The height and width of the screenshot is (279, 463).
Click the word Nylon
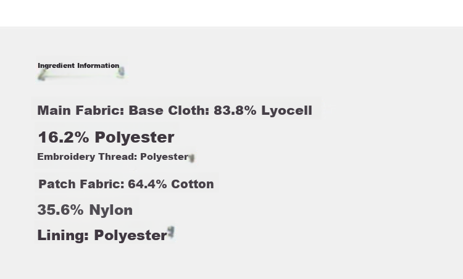click(111, 210)
